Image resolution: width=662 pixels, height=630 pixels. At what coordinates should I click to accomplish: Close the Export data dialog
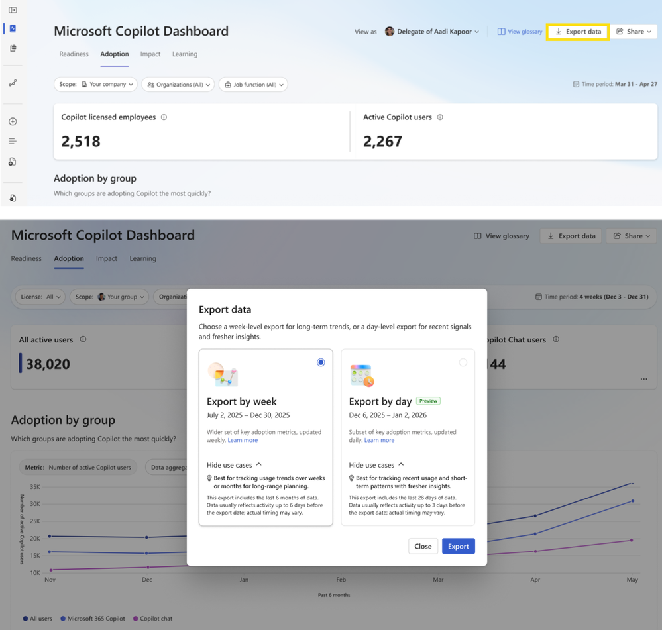tap(423, 546)
